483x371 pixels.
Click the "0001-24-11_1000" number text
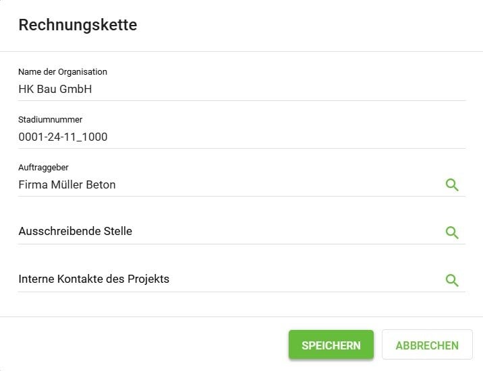click(63, 137)
